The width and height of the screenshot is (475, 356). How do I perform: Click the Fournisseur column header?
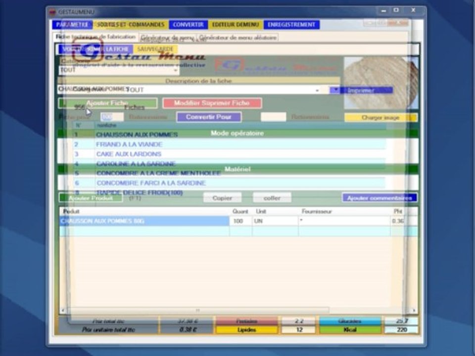click(344, 211)
